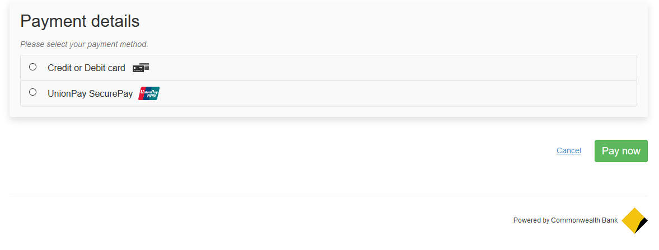Click the "Payment details" heading
Screen dimensions: 659x250
80,21
